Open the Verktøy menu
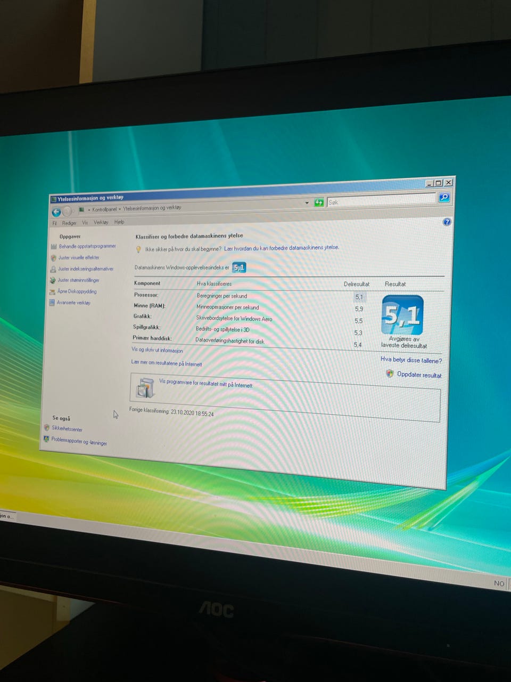This screenshot has width=511, height=682. click(x=101, y=222)
